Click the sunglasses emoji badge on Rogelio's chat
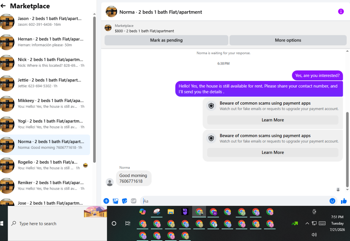 tap(85, 165)
